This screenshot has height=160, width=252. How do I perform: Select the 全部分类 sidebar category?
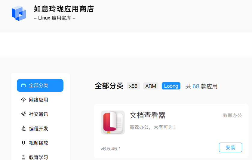coord(40,85)
